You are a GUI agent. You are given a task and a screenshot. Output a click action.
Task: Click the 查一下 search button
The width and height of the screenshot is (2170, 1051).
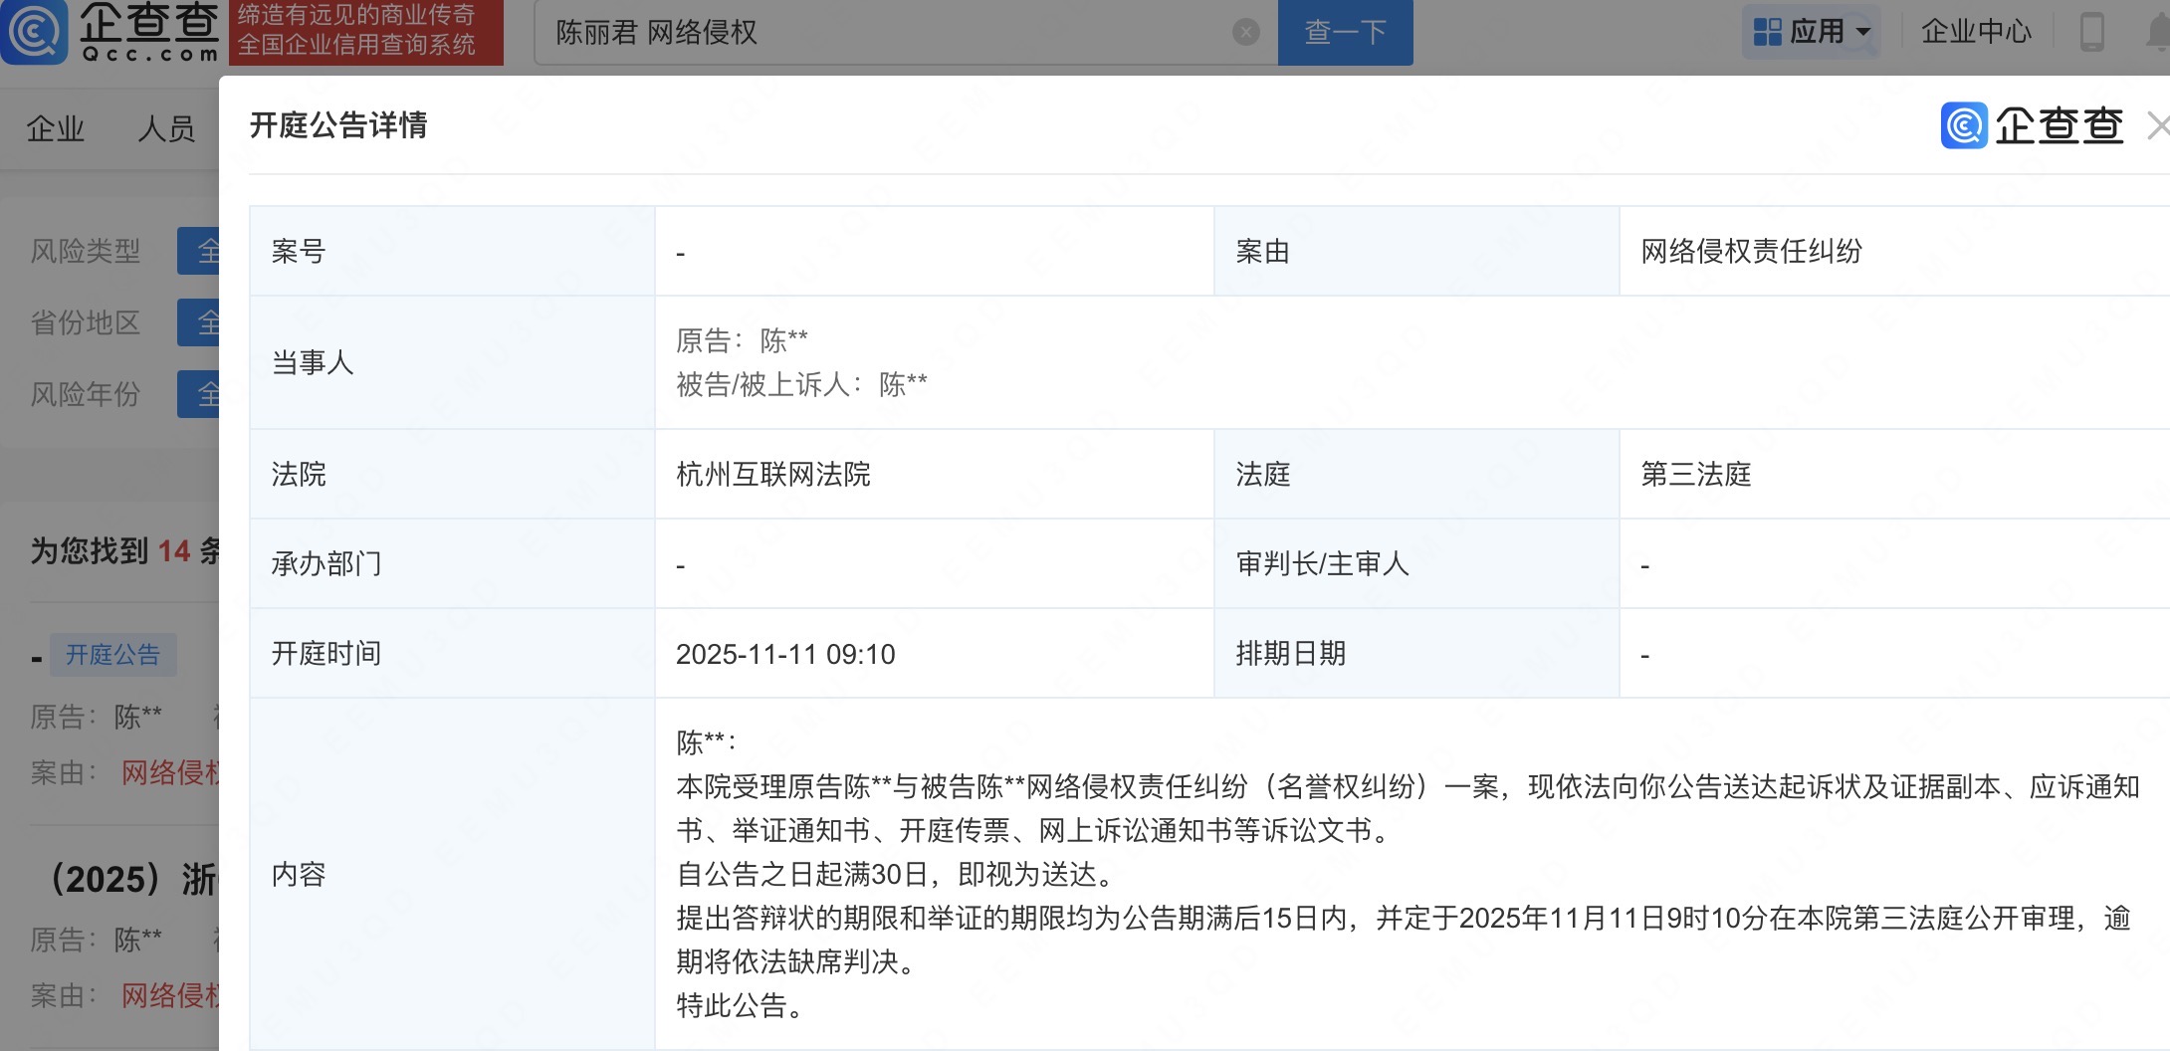tap(1346, 32)
